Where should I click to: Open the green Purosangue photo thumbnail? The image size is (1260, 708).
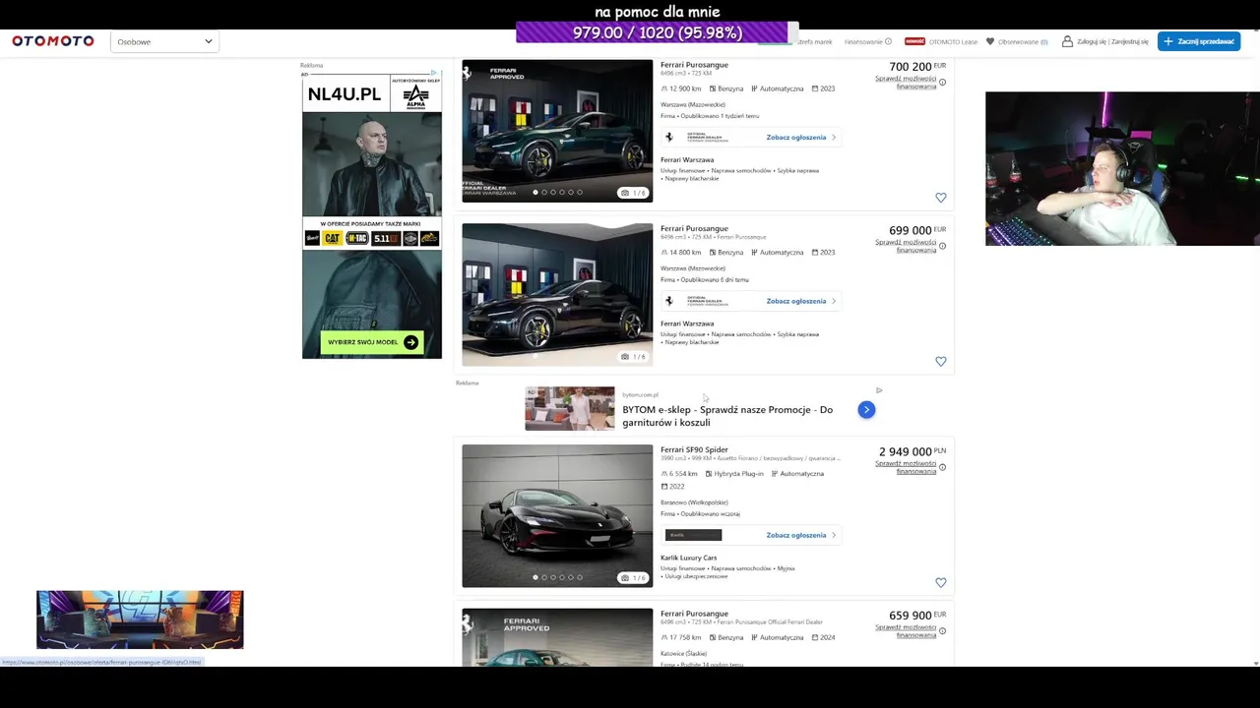click(x=557, y=131)
